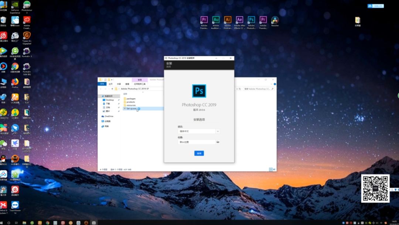Open the 文件 menu in File Explorer
Image resolution: width=399 pixels, height=225 pixels.
click(102, 84)
